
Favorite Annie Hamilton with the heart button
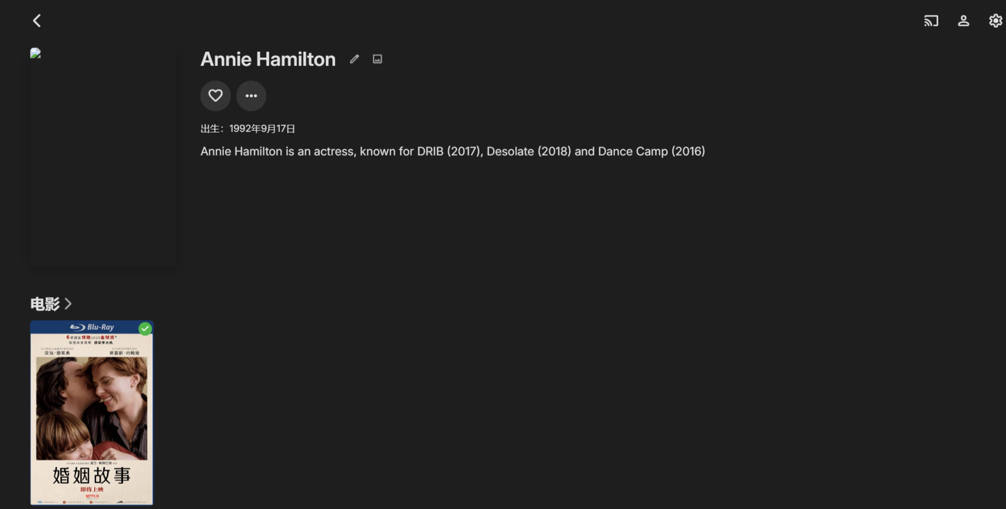coord(216,95)
